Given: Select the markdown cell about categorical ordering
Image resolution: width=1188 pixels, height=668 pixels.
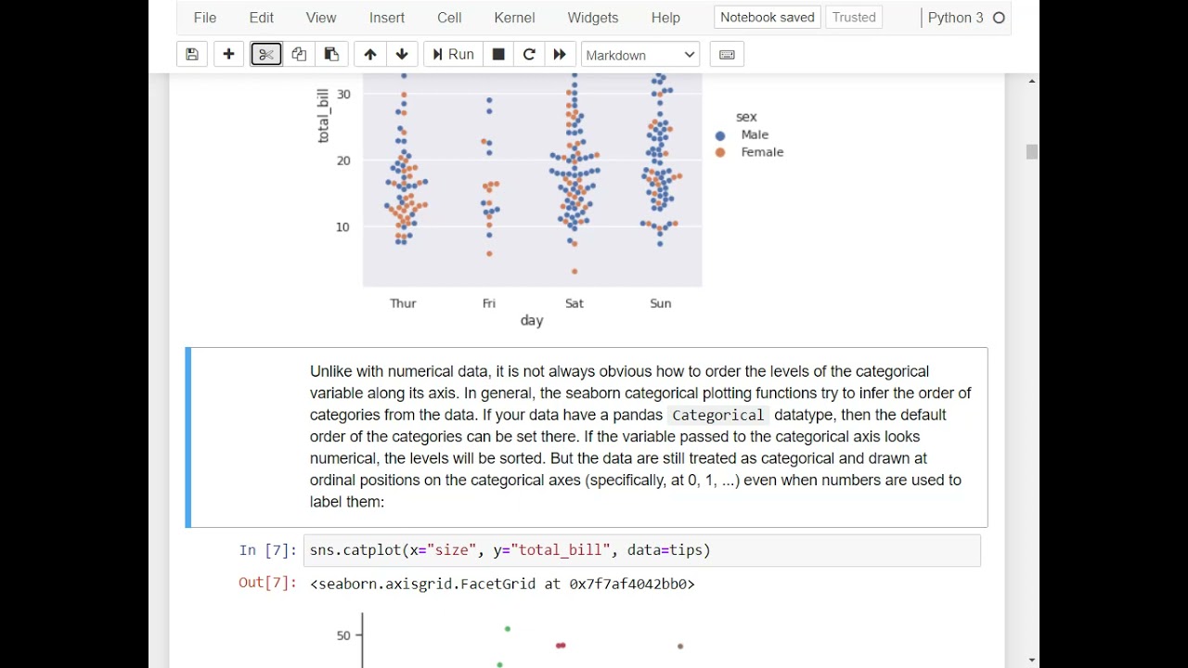Looking at the screenshot, I should pyautogui.click(x=587, y=437).
